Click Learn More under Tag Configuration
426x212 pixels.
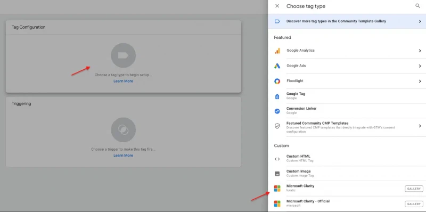(x=124, y=81)
